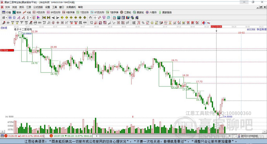
Task: Open the 9T四方形 tool
Action: 98,12
